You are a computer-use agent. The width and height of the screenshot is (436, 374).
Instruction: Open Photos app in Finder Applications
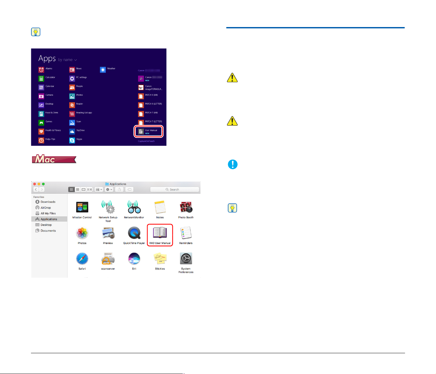(82, 235)
